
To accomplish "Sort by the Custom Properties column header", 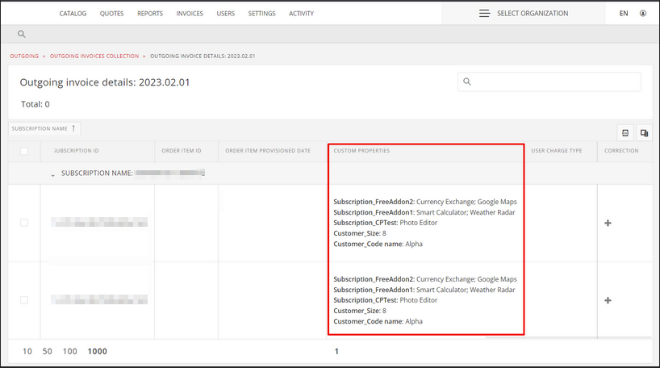I will point(361,151).
